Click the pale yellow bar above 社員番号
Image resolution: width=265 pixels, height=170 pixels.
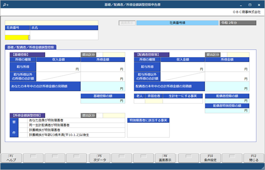tap(51, 23)
